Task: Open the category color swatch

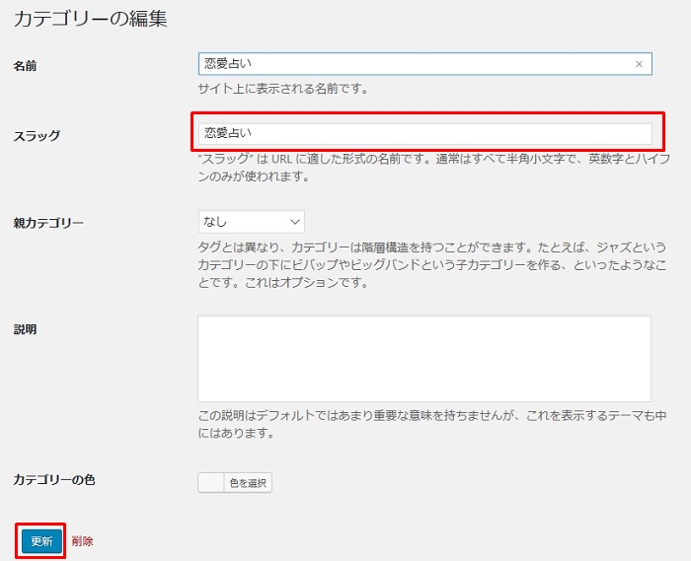Action: 211,483
